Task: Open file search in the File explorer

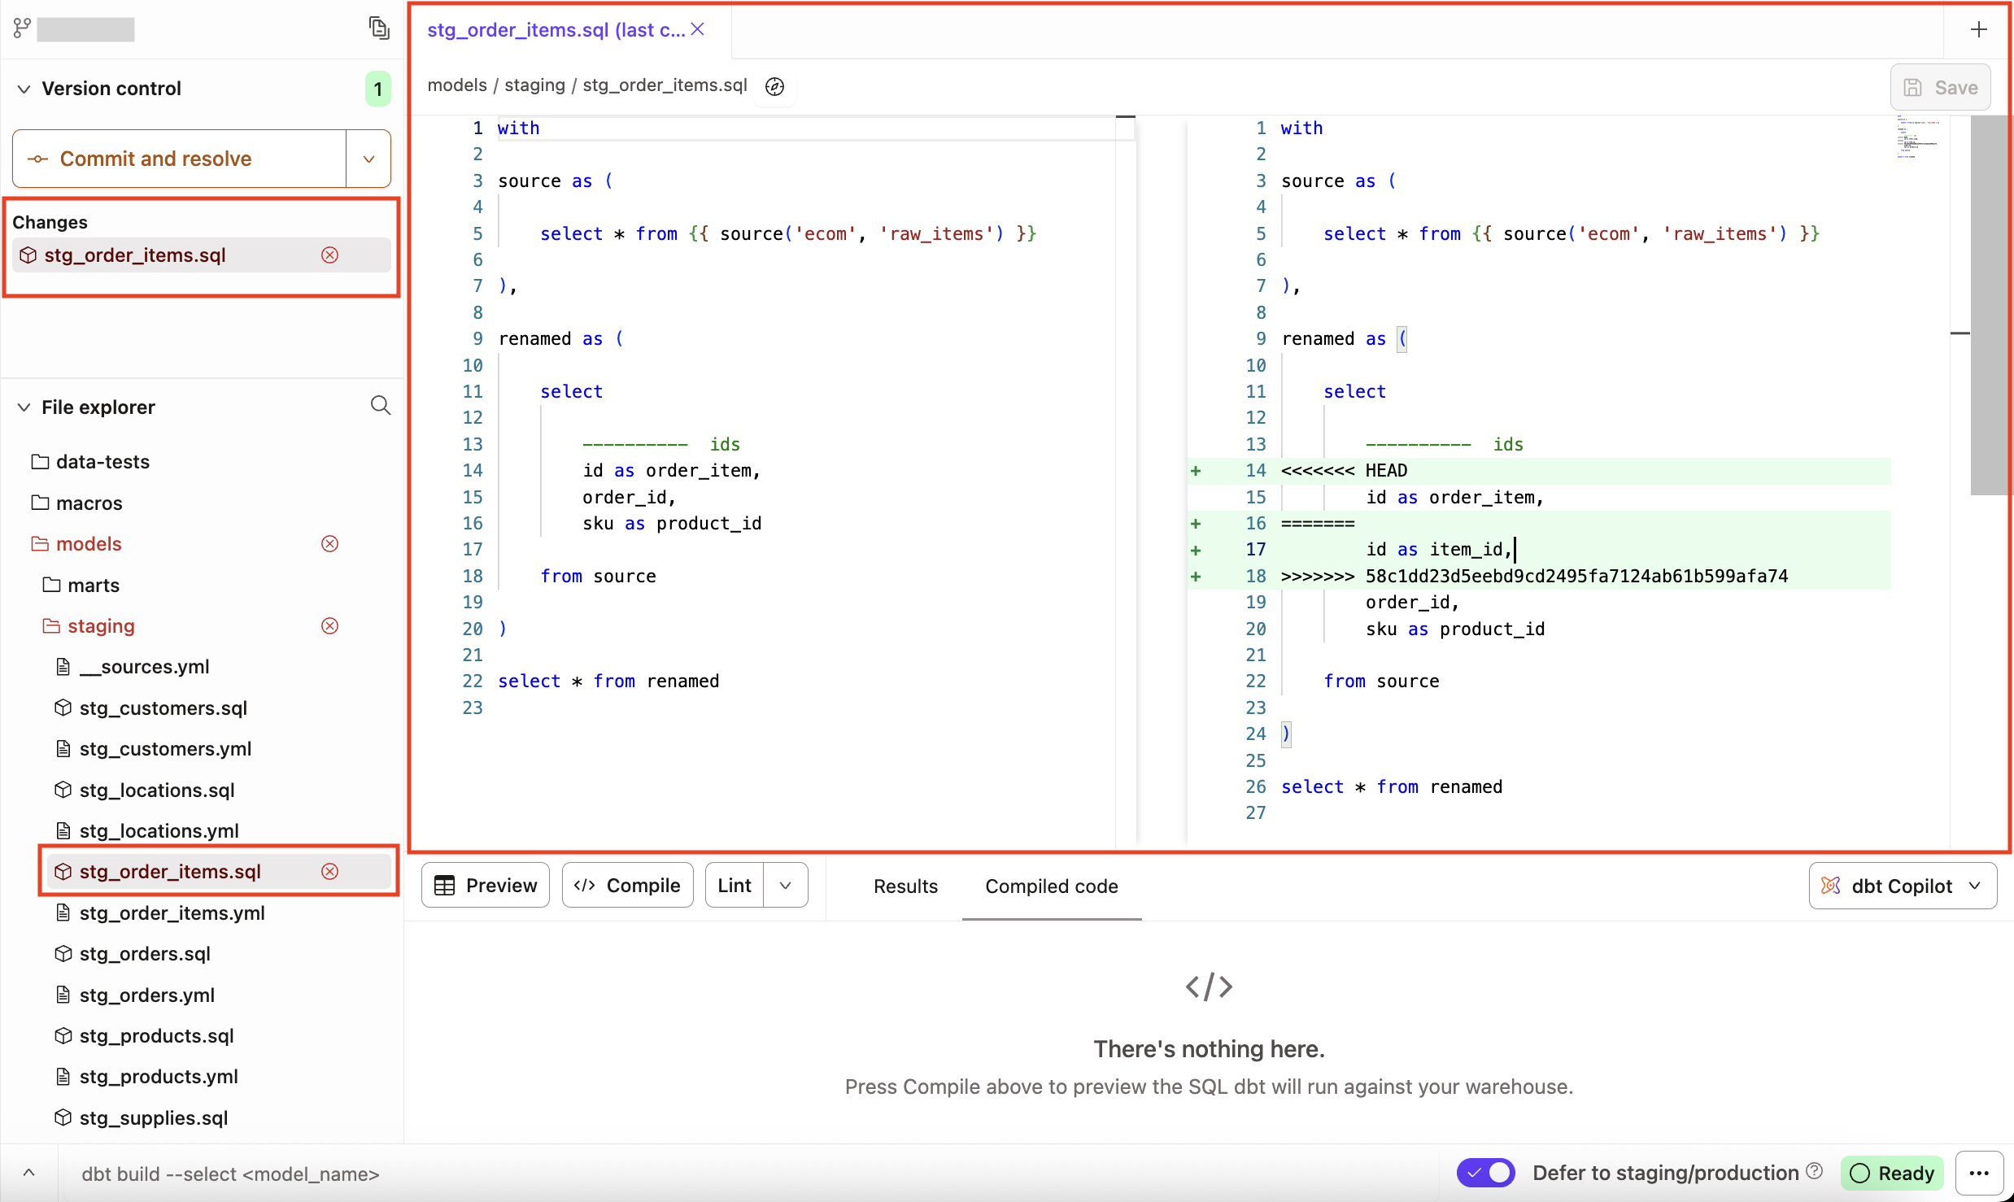Action: click(380, 405)
